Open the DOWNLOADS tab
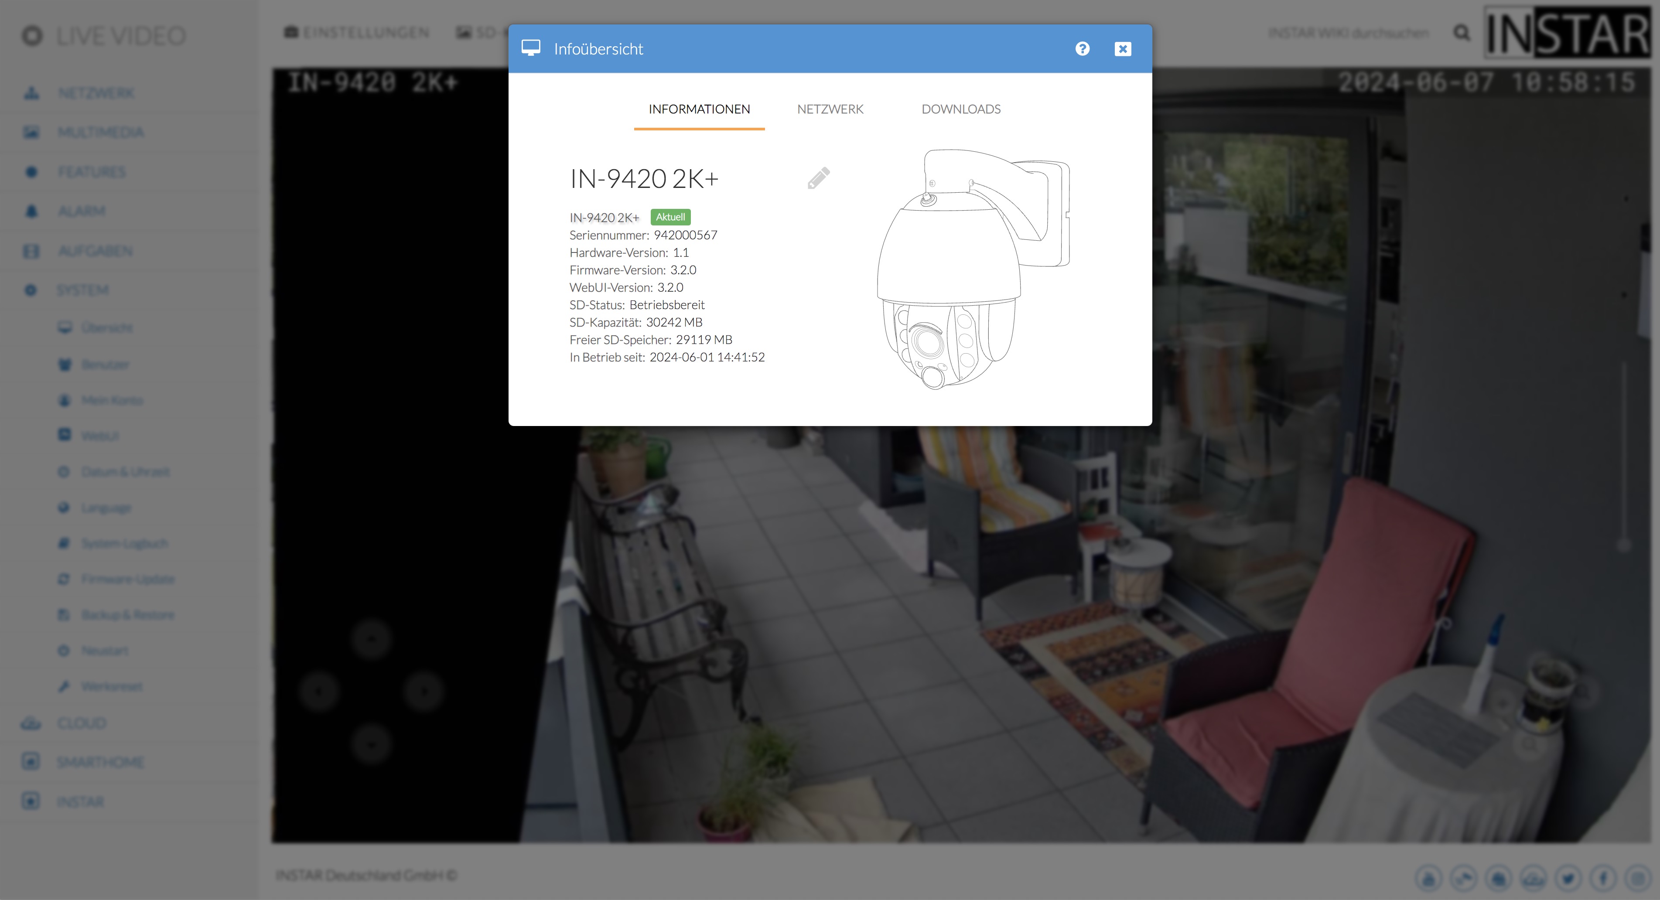This screenshot has width=1660, height=900. click(961, 109)
